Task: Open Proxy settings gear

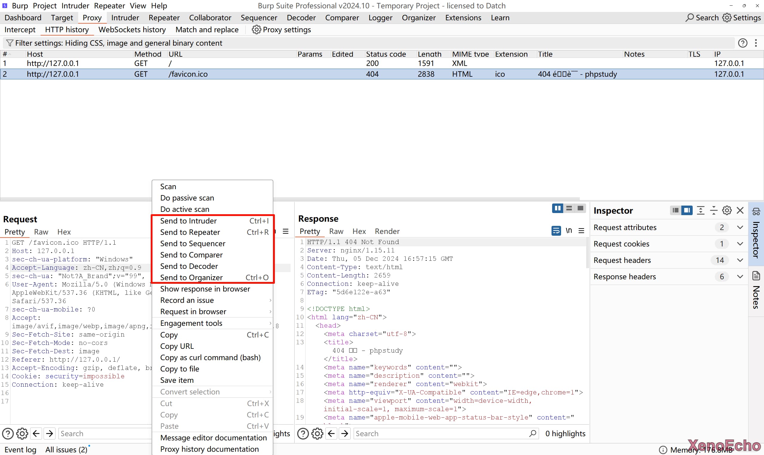Action: pyautogui.click(x=256, y=30)
